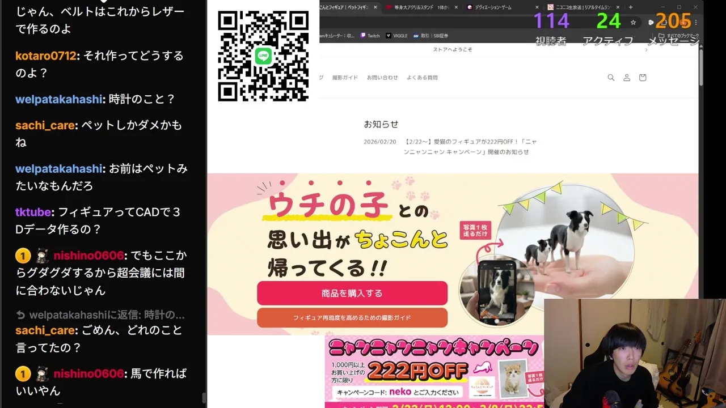Click welpatakahashi in the 時計のこと message
726x408 pixels.
(59, 99)
